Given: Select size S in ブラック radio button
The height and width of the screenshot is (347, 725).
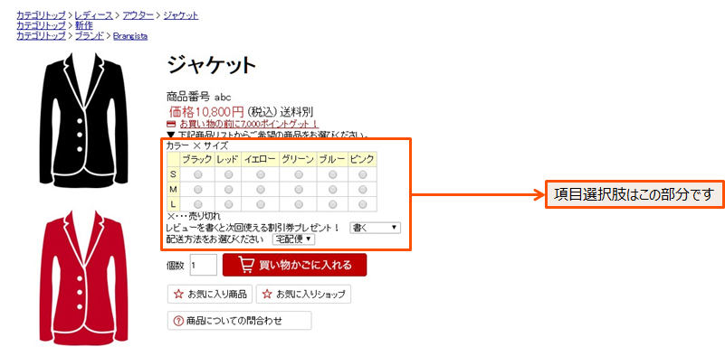Looking at the screenshot, I should (x=198, y=175).
